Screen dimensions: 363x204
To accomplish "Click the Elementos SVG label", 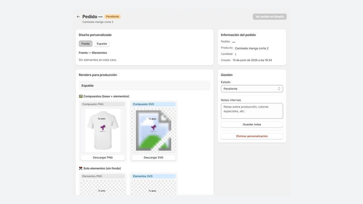I will [x=153, y=176].
